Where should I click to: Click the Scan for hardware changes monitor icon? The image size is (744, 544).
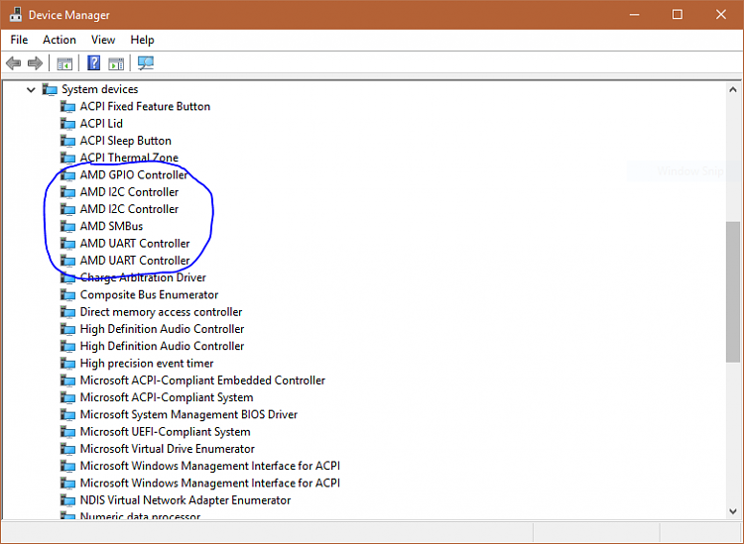(x=145, y=63)
